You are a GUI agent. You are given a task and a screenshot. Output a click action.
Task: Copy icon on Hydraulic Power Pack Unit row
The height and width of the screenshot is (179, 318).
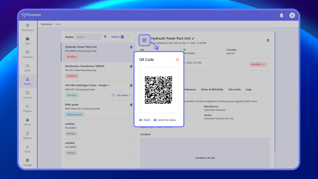click(131, 47)
